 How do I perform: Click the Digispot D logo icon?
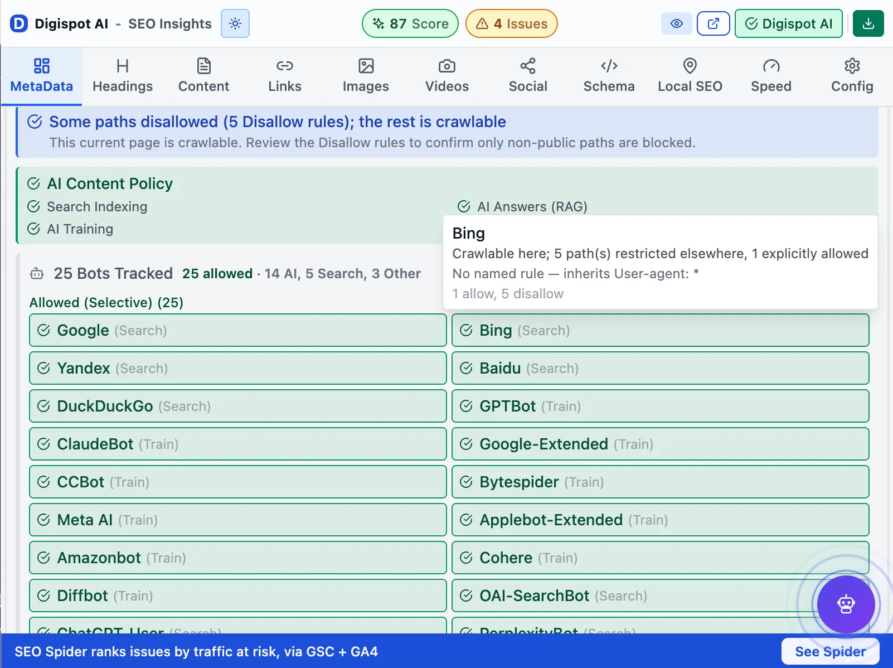(x=19, y=23)
